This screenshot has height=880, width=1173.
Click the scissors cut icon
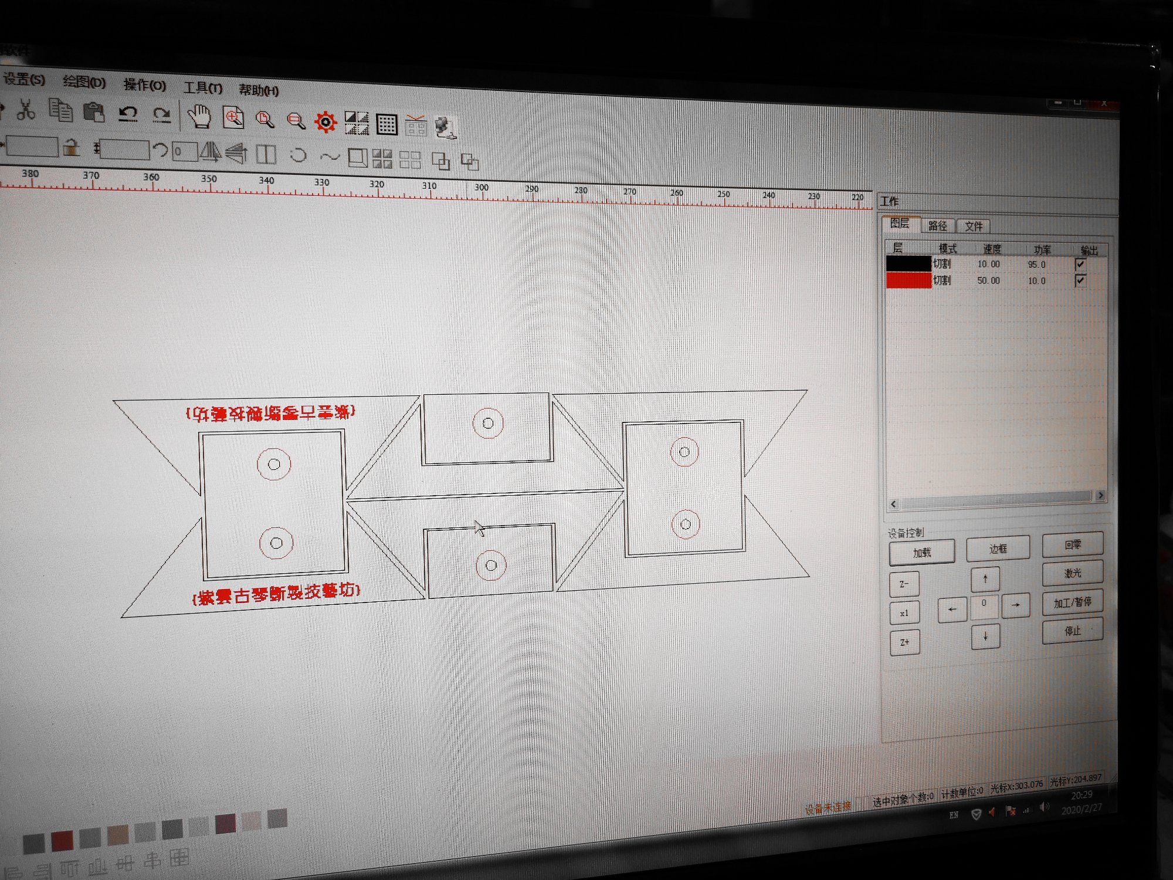point(25,110)
